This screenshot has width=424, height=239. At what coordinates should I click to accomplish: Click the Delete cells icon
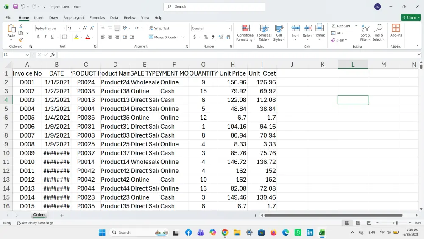click(x=307, y=28)
